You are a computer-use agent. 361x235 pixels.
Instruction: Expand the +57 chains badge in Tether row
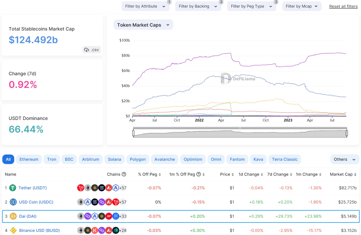click(123, 188)
